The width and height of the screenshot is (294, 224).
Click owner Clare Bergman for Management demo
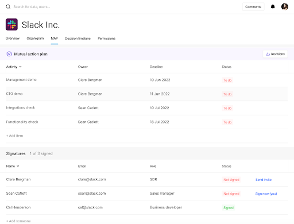(x=90, y=80)
